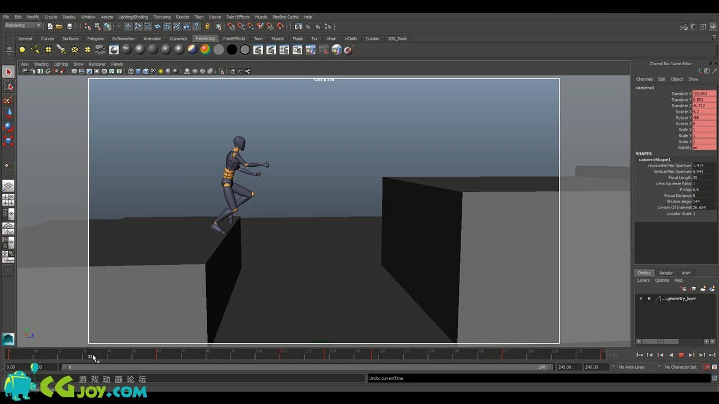Select the four view layout icon
The image size is (719, 404).
pyautogui.click(x=8, y=200)
